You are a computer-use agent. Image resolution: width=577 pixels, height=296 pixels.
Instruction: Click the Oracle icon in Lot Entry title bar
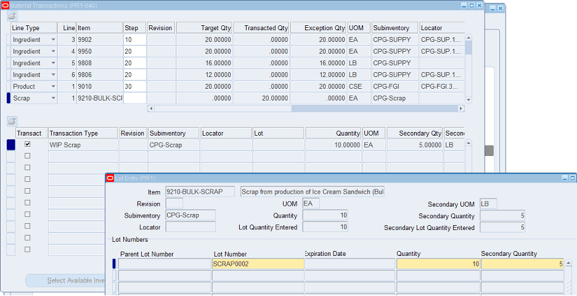(x=110, y=178)
